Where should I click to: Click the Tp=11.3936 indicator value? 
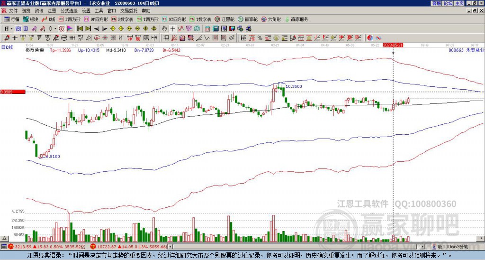(x=60, y=50)
